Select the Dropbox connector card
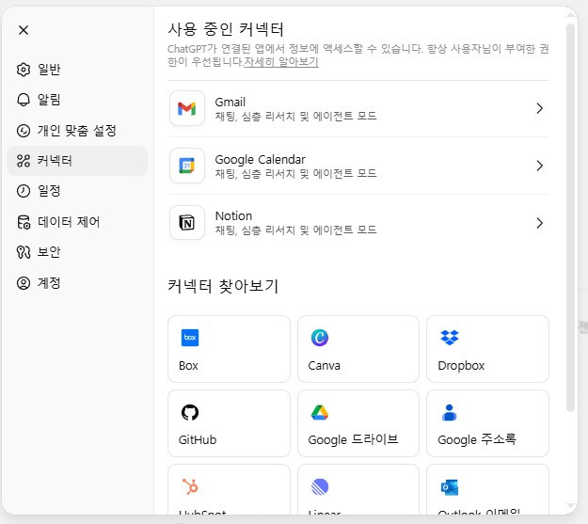Image resolution: width=588 pixels, height=524 pixels. click(487, 349)
